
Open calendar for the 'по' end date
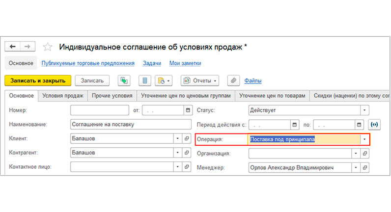pyautogui.click(x=359, y=125)
